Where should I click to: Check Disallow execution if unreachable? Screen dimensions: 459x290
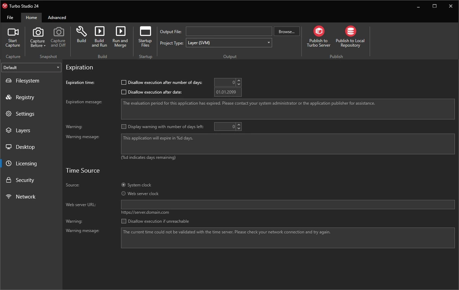click(124, 221)
